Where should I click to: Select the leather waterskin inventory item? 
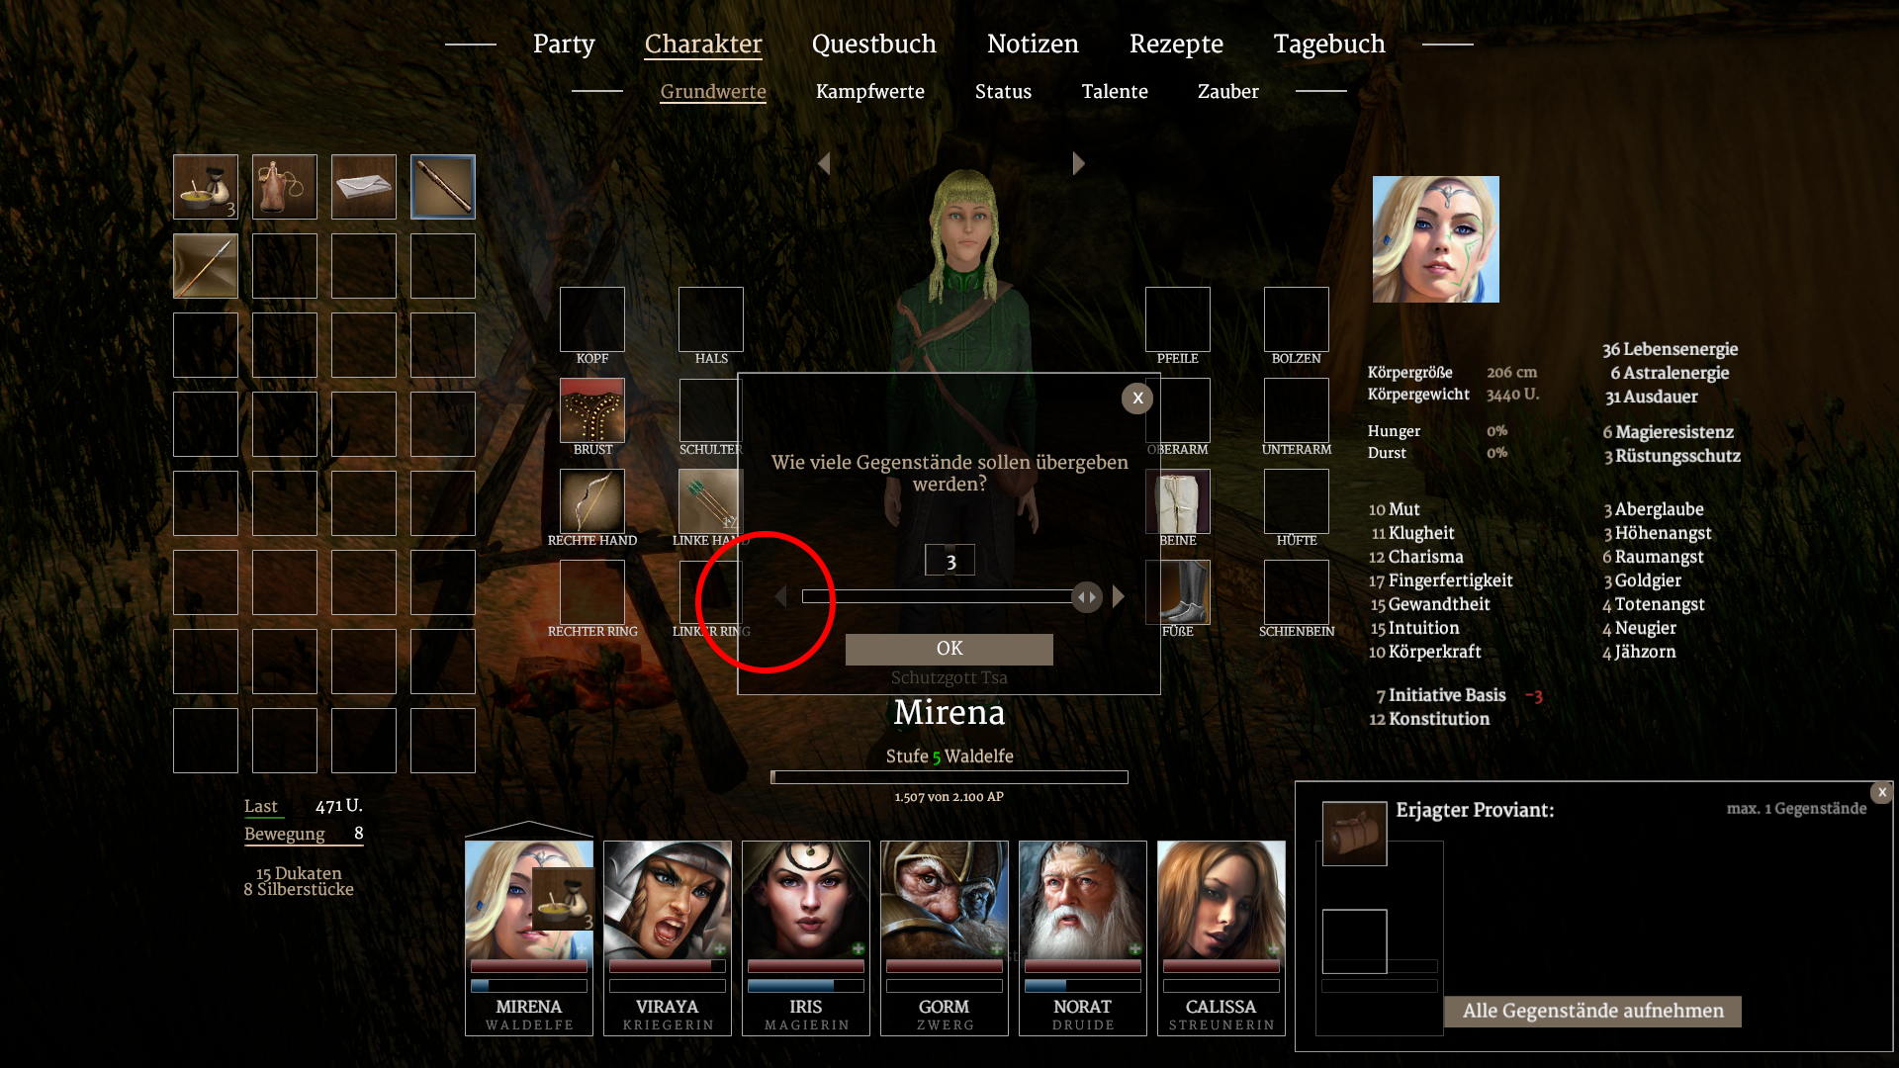click(x=285, y=187)
